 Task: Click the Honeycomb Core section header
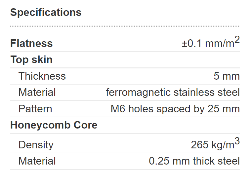(x=54, y=125)
